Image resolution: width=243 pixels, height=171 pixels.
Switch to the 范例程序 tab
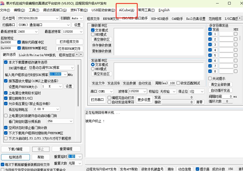point(215,19)
